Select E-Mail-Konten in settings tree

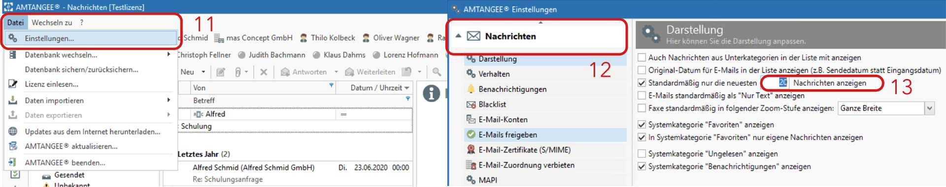[x=503, y=120]
